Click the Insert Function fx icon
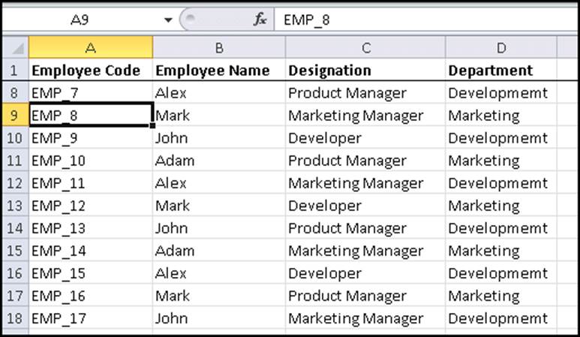The width and height of the screenshot is (580, 337). click(x=260, y=20)
